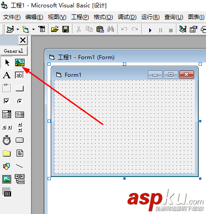Select the DirListBox folder control tool
206x214 pixels.
pyautogui.click(x=6, y=153)
